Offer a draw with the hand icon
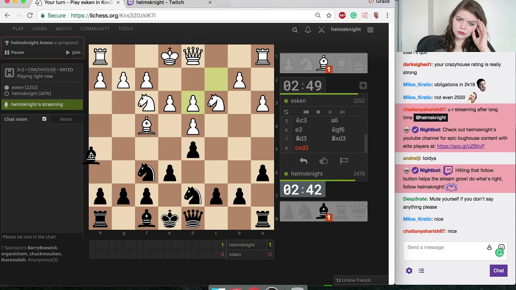This screenshot has height=290, width=516. click(x=324, y=161)
